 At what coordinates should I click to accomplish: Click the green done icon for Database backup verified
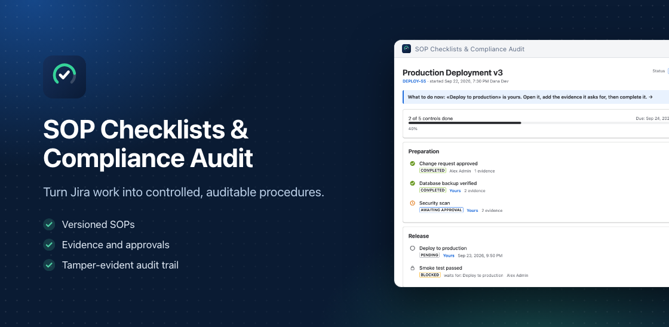click(413, 183)
